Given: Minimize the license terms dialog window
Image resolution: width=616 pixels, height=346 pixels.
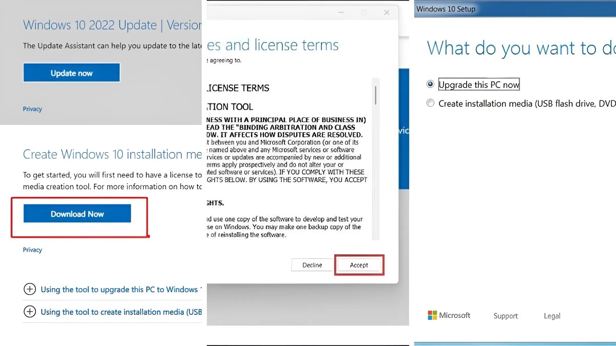Looking at the screenshot, I should point(340,12).
